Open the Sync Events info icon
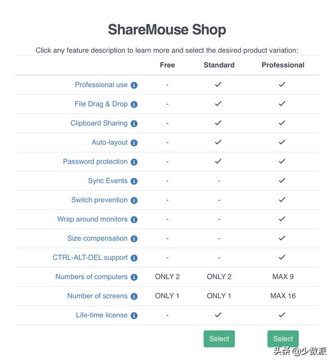This screenshot has height=363, width=334. pyautogui.click(x=134, y=181)
